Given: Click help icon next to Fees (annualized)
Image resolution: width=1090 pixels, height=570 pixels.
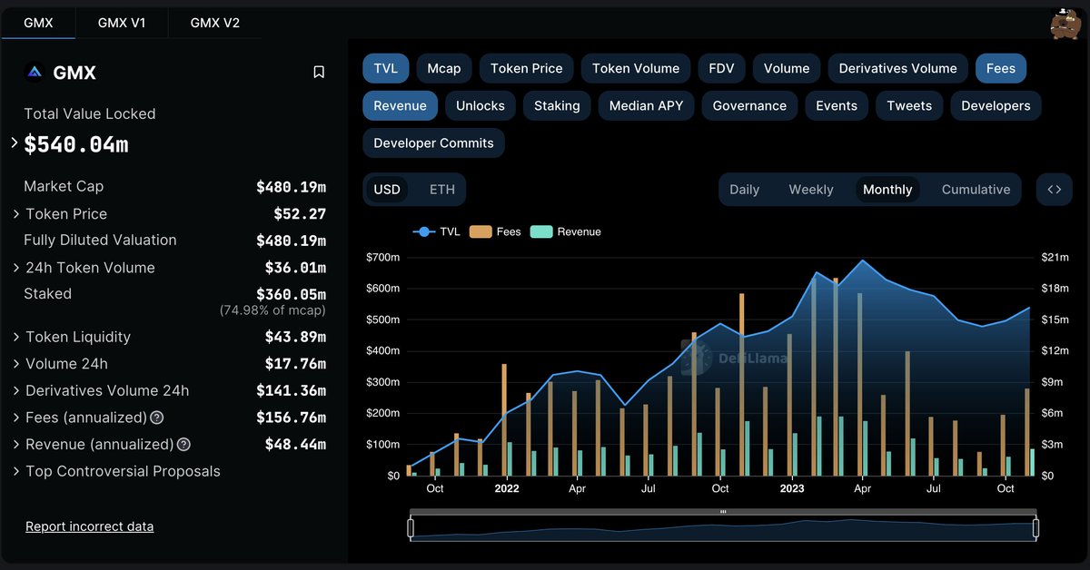Looking at the screenshot, I should pos(154,418).
